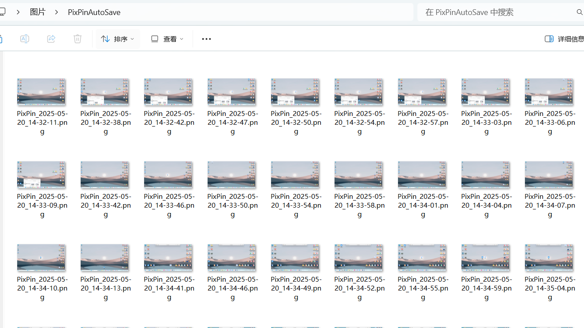Select thumbnail of PixPin_2025-05-20_14-34-55.png

pos(422,258)
